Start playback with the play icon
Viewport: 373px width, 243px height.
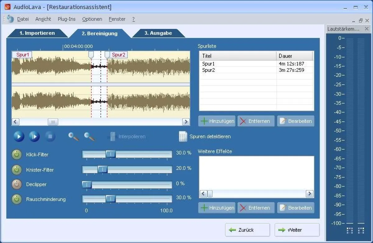click(19, 136)
